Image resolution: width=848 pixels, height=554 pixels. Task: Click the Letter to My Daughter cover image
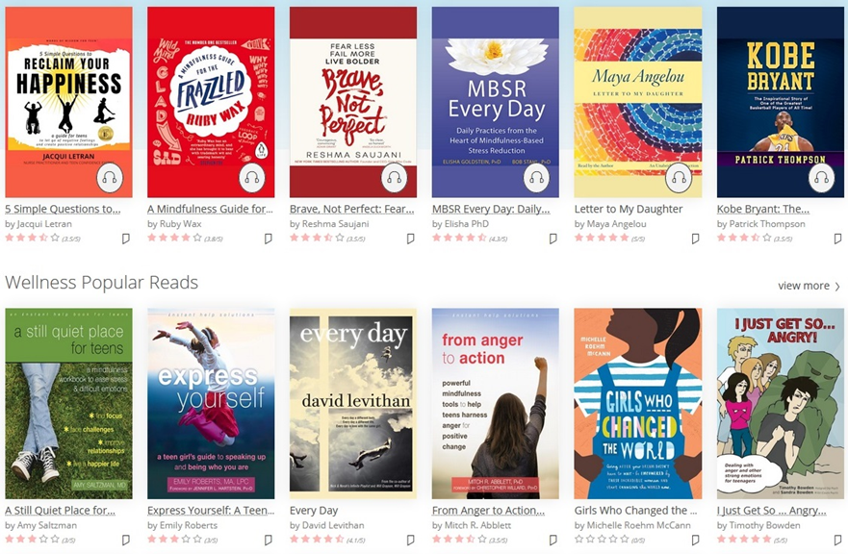(637, 102)
